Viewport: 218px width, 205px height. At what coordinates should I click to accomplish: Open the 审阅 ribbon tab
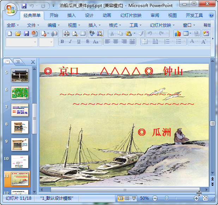click(x=155, y=15)
